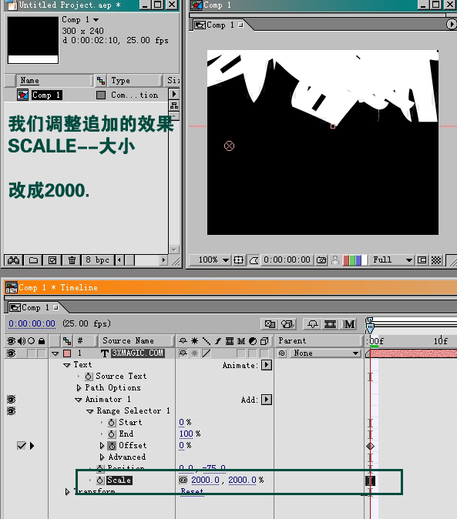Hide the 3XMAGIC.COM layer with its eye icon
This screenshot has height=519, width=457.
coord(12,353)
